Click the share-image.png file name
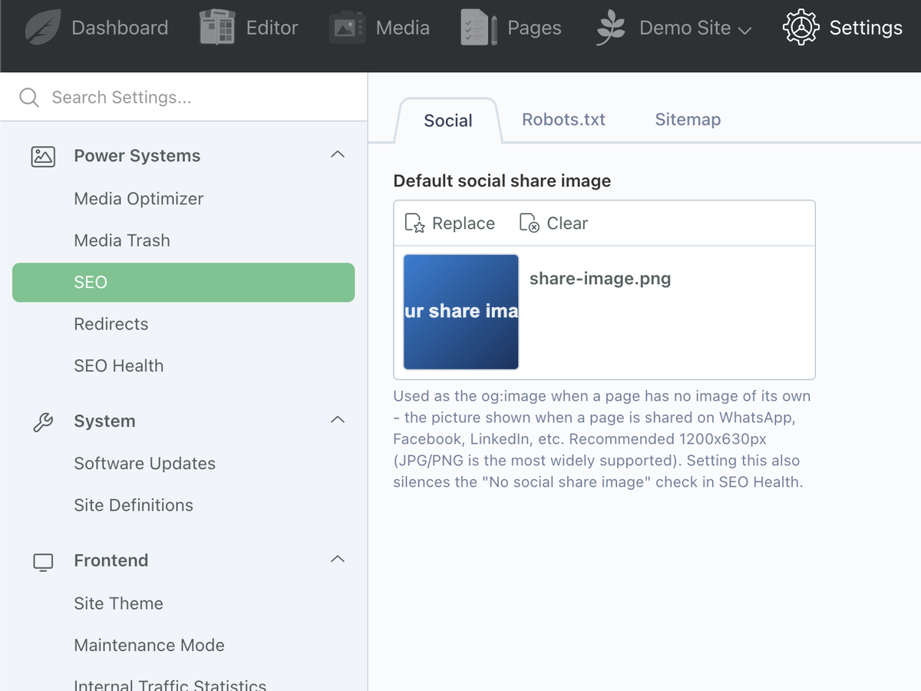Image resolution: width=921 pixels, height=691 pixels. tap(600, 279)
